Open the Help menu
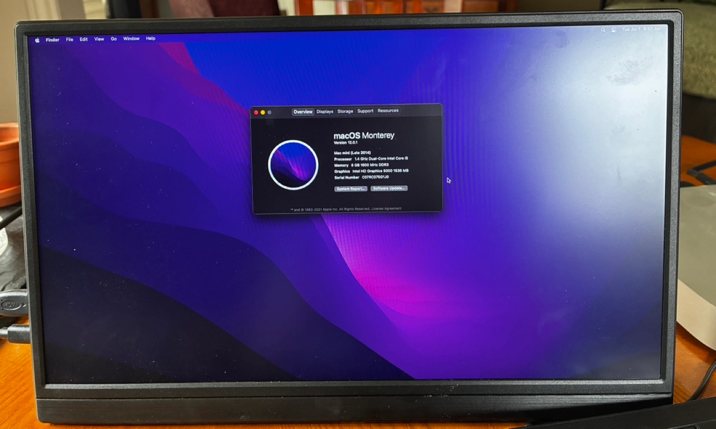 [151, 38]
